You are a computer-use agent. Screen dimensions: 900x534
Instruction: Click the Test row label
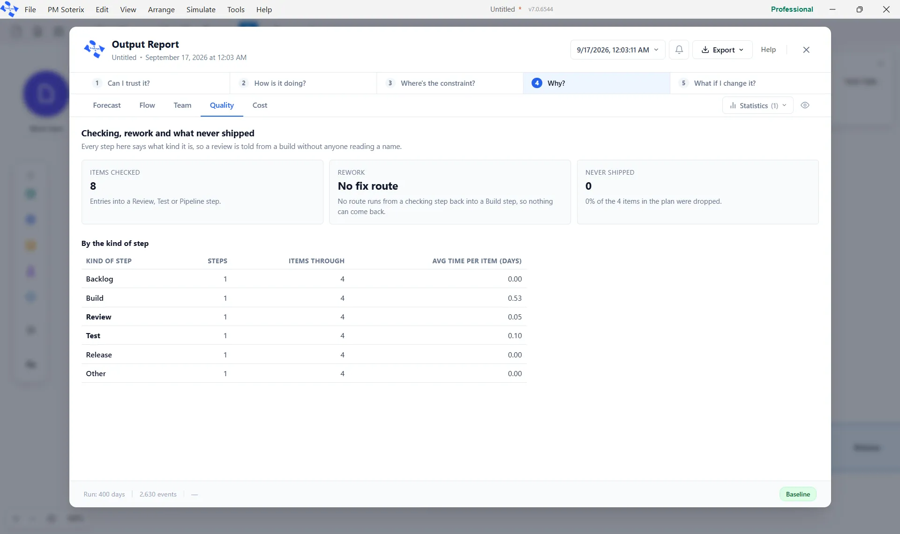pos(93,335)
